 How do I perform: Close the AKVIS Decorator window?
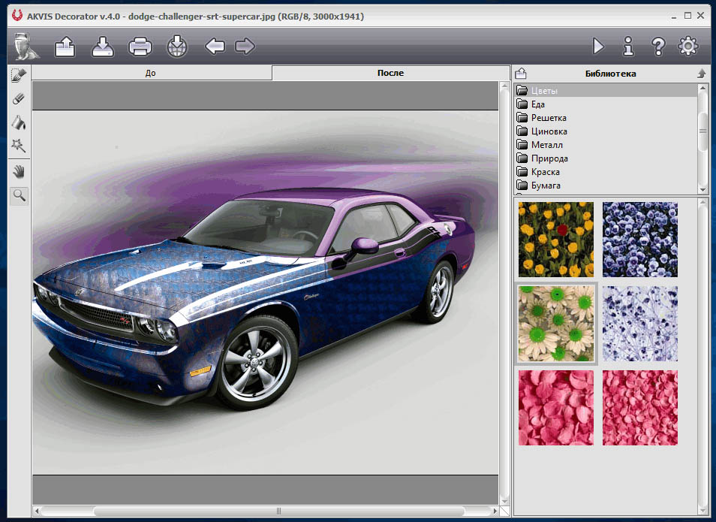tap(700, 16)
